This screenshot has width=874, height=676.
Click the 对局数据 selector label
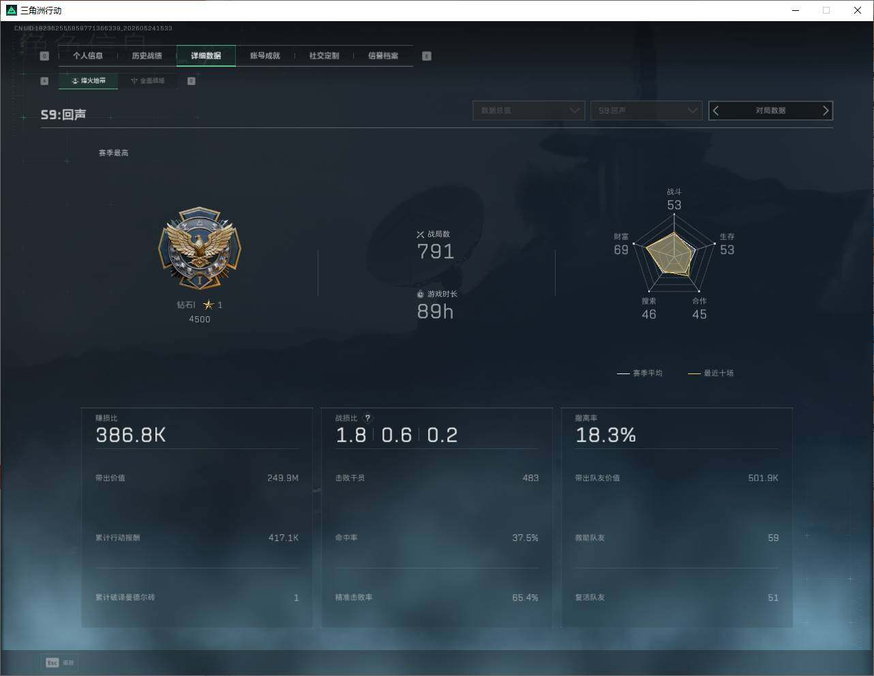click(770, 110)
